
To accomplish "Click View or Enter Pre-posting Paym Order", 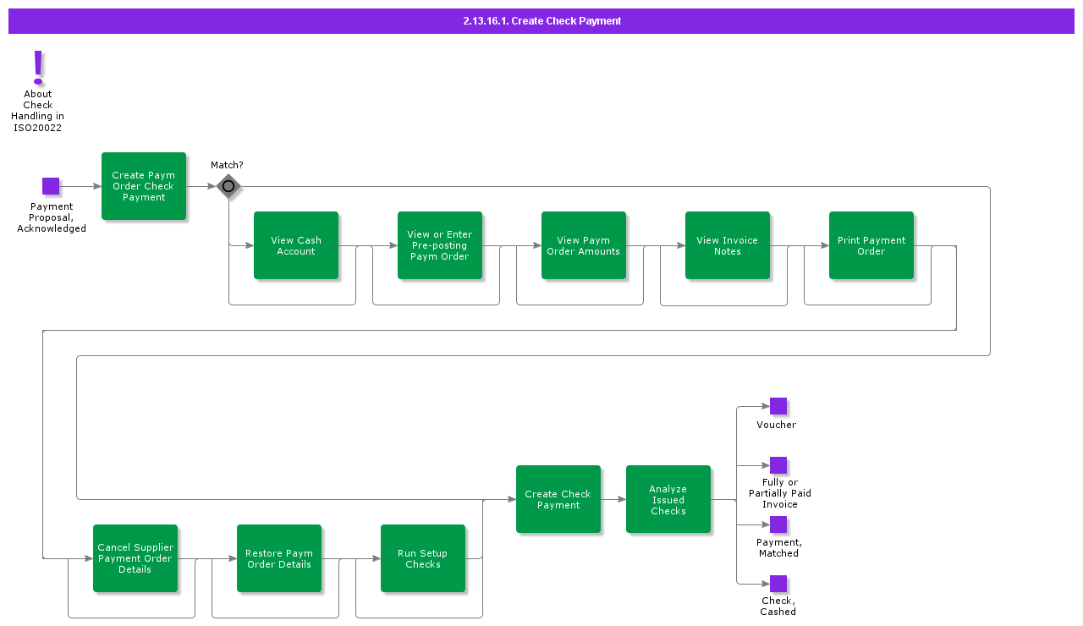I will pyautogui.click(x=440, y=245).
